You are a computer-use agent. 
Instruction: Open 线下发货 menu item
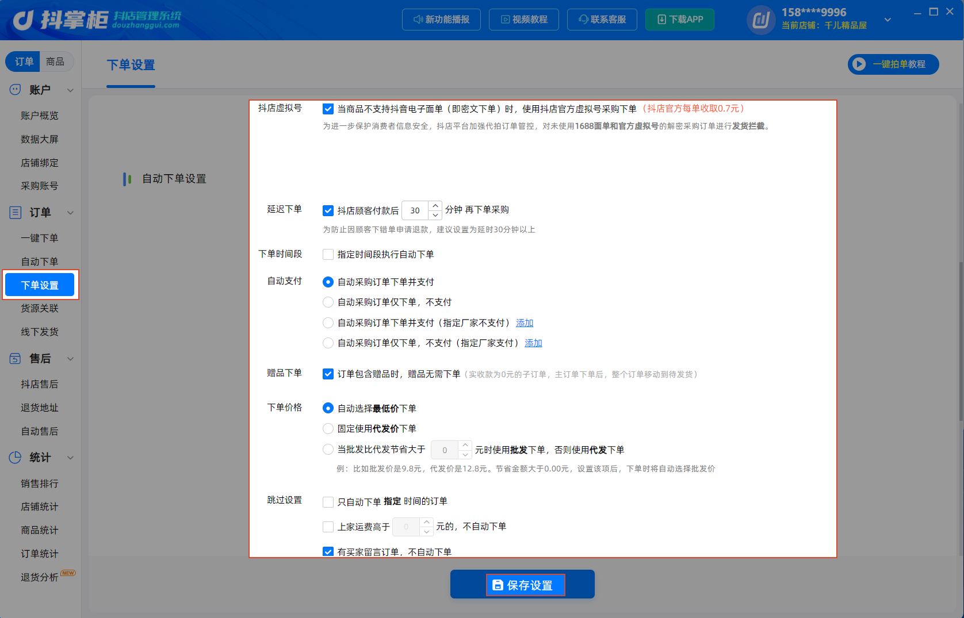(40, 332)
